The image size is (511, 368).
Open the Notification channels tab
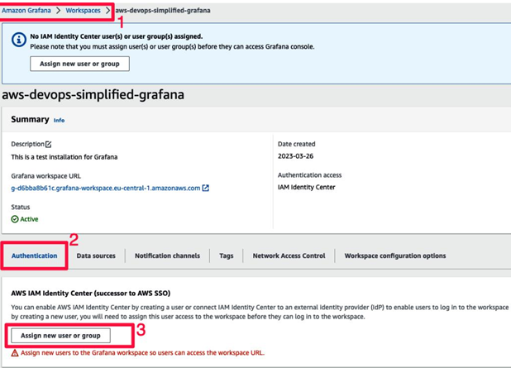pyautogui.click(x=168, y=256)
